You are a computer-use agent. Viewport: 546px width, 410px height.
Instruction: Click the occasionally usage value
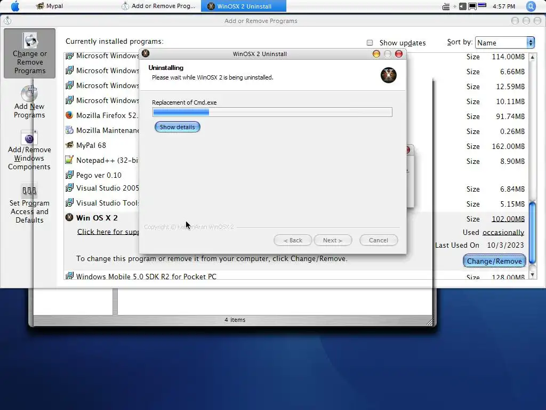[x=503, y=233]
